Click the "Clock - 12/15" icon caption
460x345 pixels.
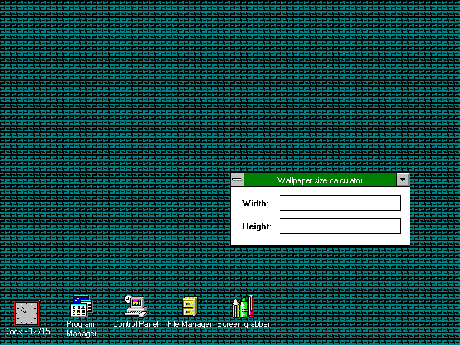[x=27, y=331]
